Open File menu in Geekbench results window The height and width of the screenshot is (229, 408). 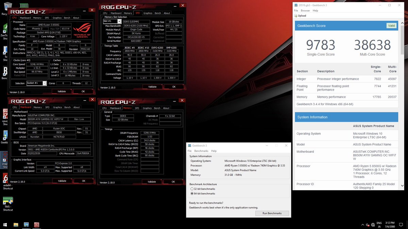pyautogui.click(x=296, y=11)
